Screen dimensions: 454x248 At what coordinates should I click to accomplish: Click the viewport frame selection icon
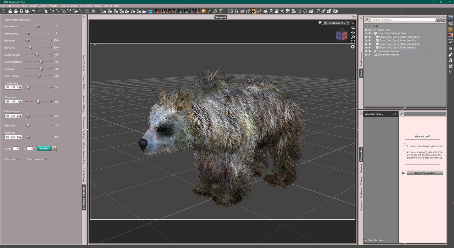[353, 42]
